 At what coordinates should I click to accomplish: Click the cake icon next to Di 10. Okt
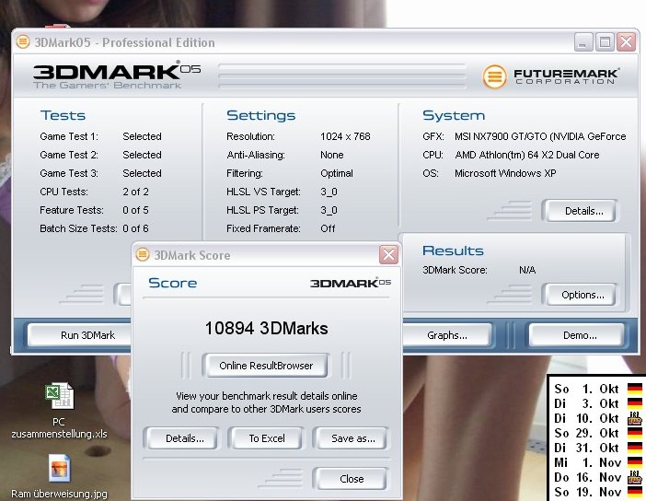coord(634,418)
